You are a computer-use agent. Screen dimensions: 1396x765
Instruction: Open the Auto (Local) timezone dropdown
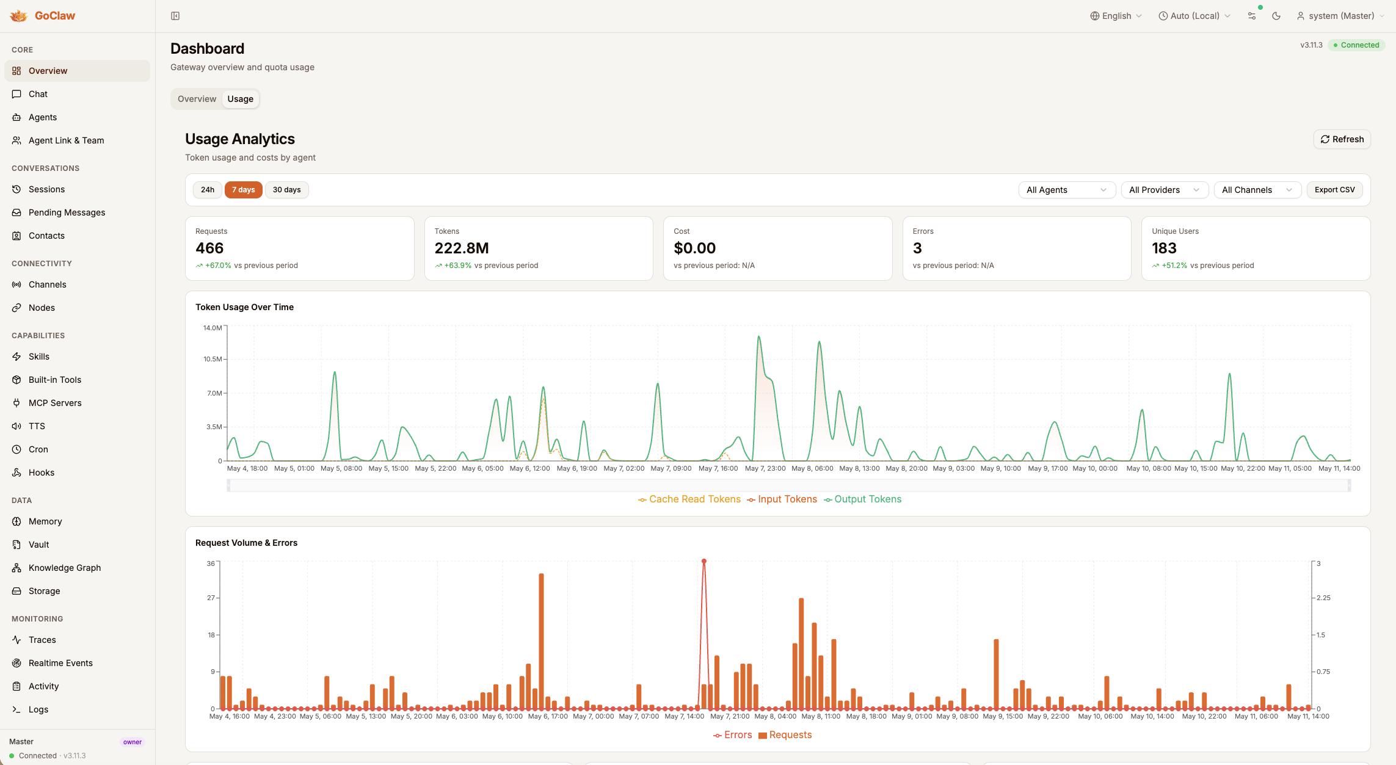[1194, 16]
